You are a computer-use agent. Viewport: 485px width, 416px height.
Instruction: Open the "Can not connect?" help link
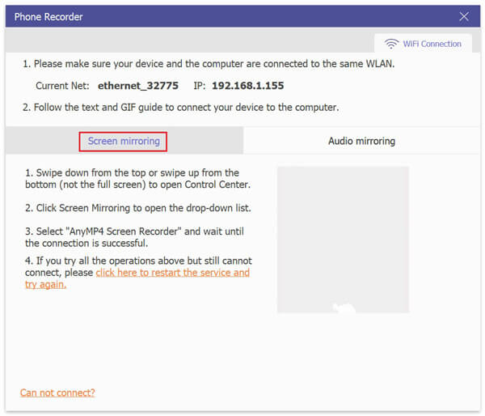[57, 393]
